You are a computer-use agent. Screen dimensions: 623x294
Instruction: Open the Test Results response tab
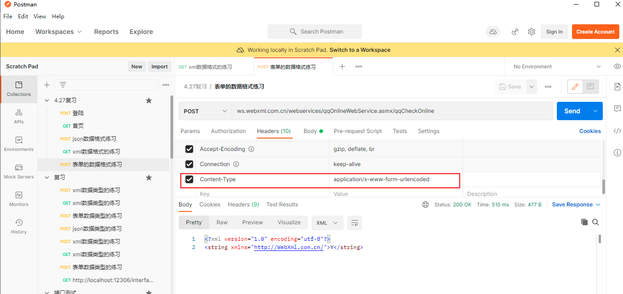click(282, 205)
